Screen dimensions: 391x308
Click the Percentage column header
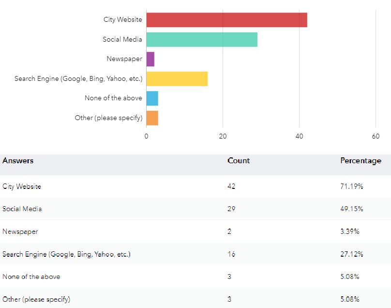361,161
